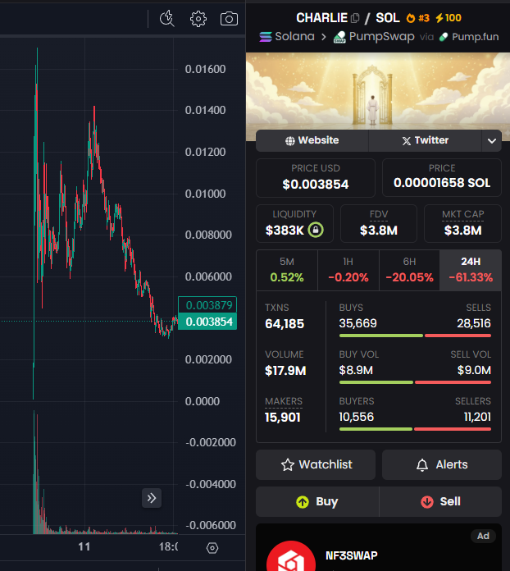Click the Buy button

coord(317,502)
